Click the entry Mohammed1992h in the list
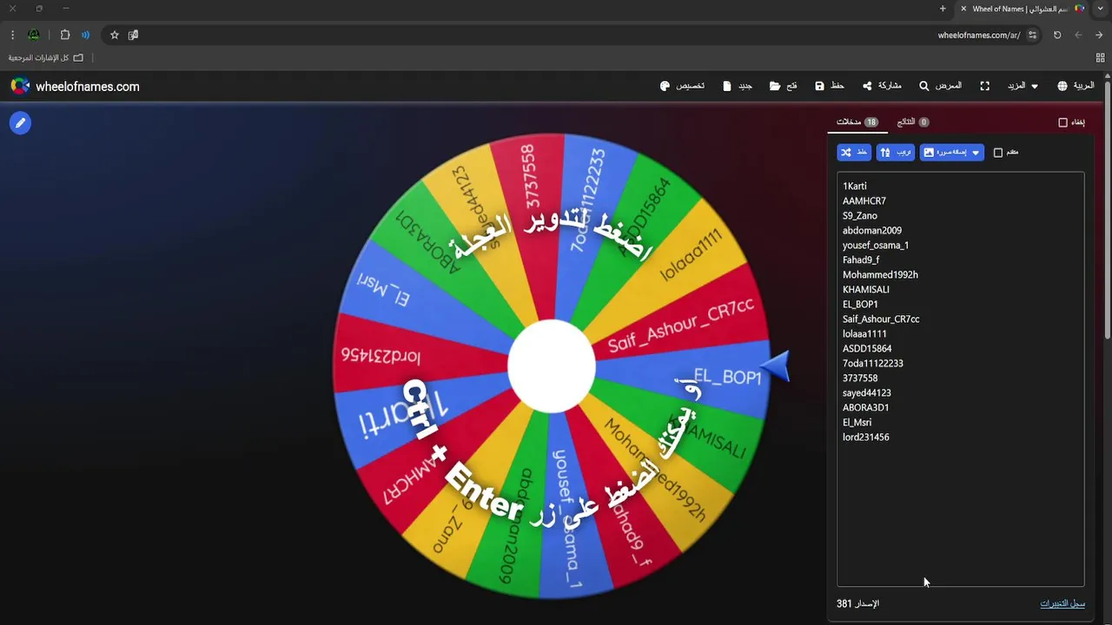The width and height of the screenshot is (1112, 625). tap(880, 274)
